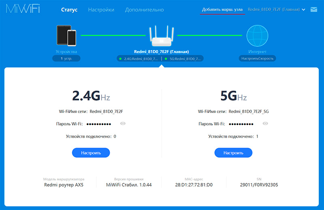Open the Дополнительно tab
This screenshot has width=324, height=210.
coord(145,9)
